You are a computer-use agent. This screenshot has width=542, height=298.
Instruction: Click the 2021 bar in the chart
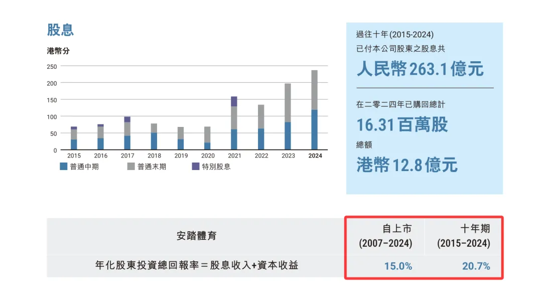[x=234, y=123]
